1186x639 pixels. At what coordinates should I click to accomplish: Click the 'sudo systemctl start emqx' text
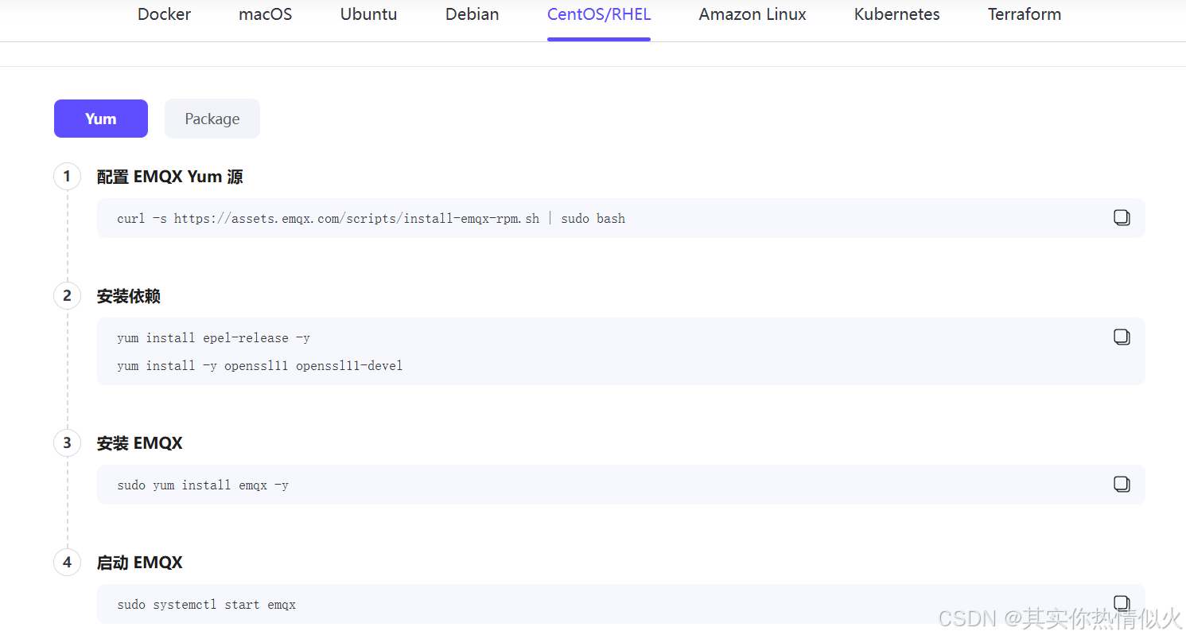206,605
